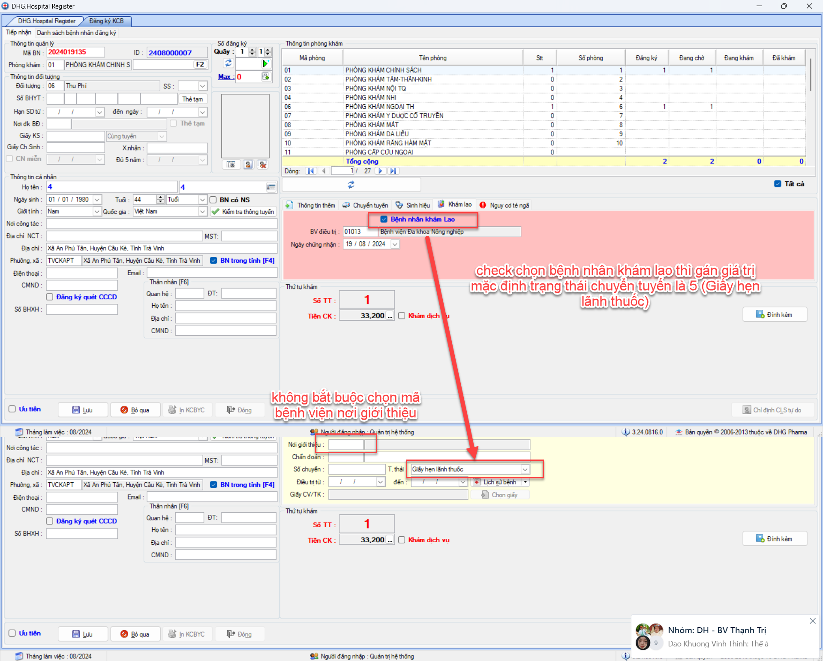Uncheck Bệnh nhân khám Lao checkbox
The width and height of the screenshot is (823, 661).
point(384,219)
